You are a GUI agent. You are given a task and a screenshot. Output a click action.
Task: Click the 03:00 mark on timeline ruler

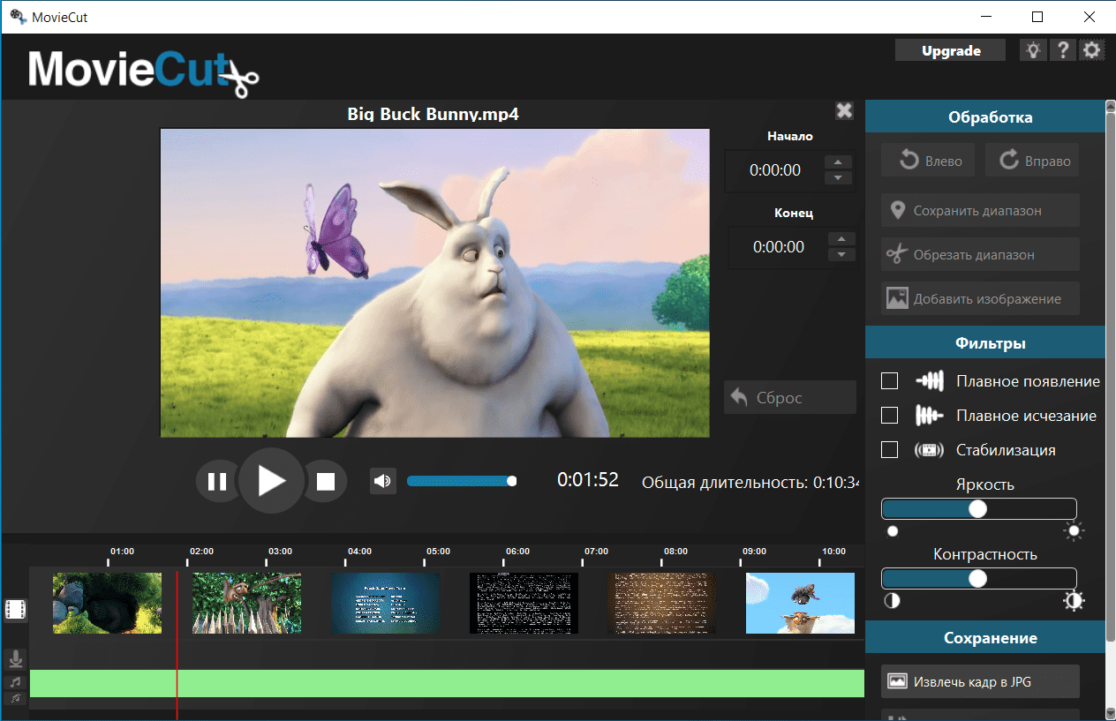click(280, 552)
